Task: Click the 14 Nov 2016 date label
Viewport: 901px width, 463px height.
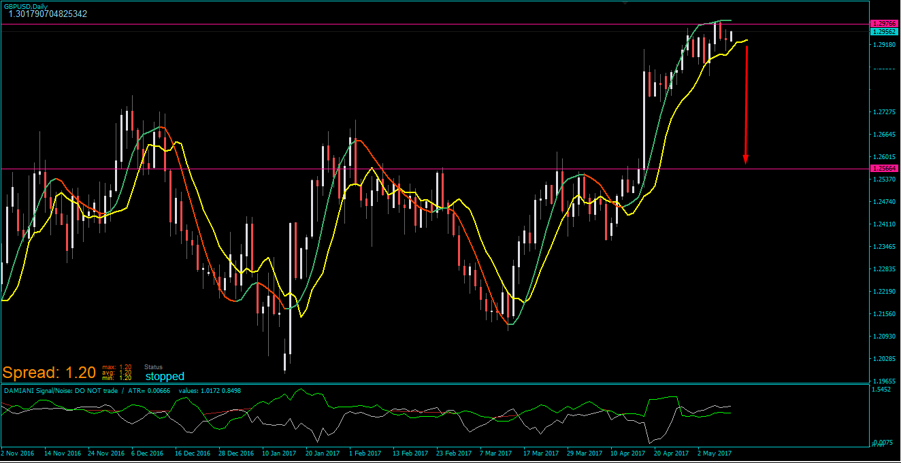Action: (63, 453)
